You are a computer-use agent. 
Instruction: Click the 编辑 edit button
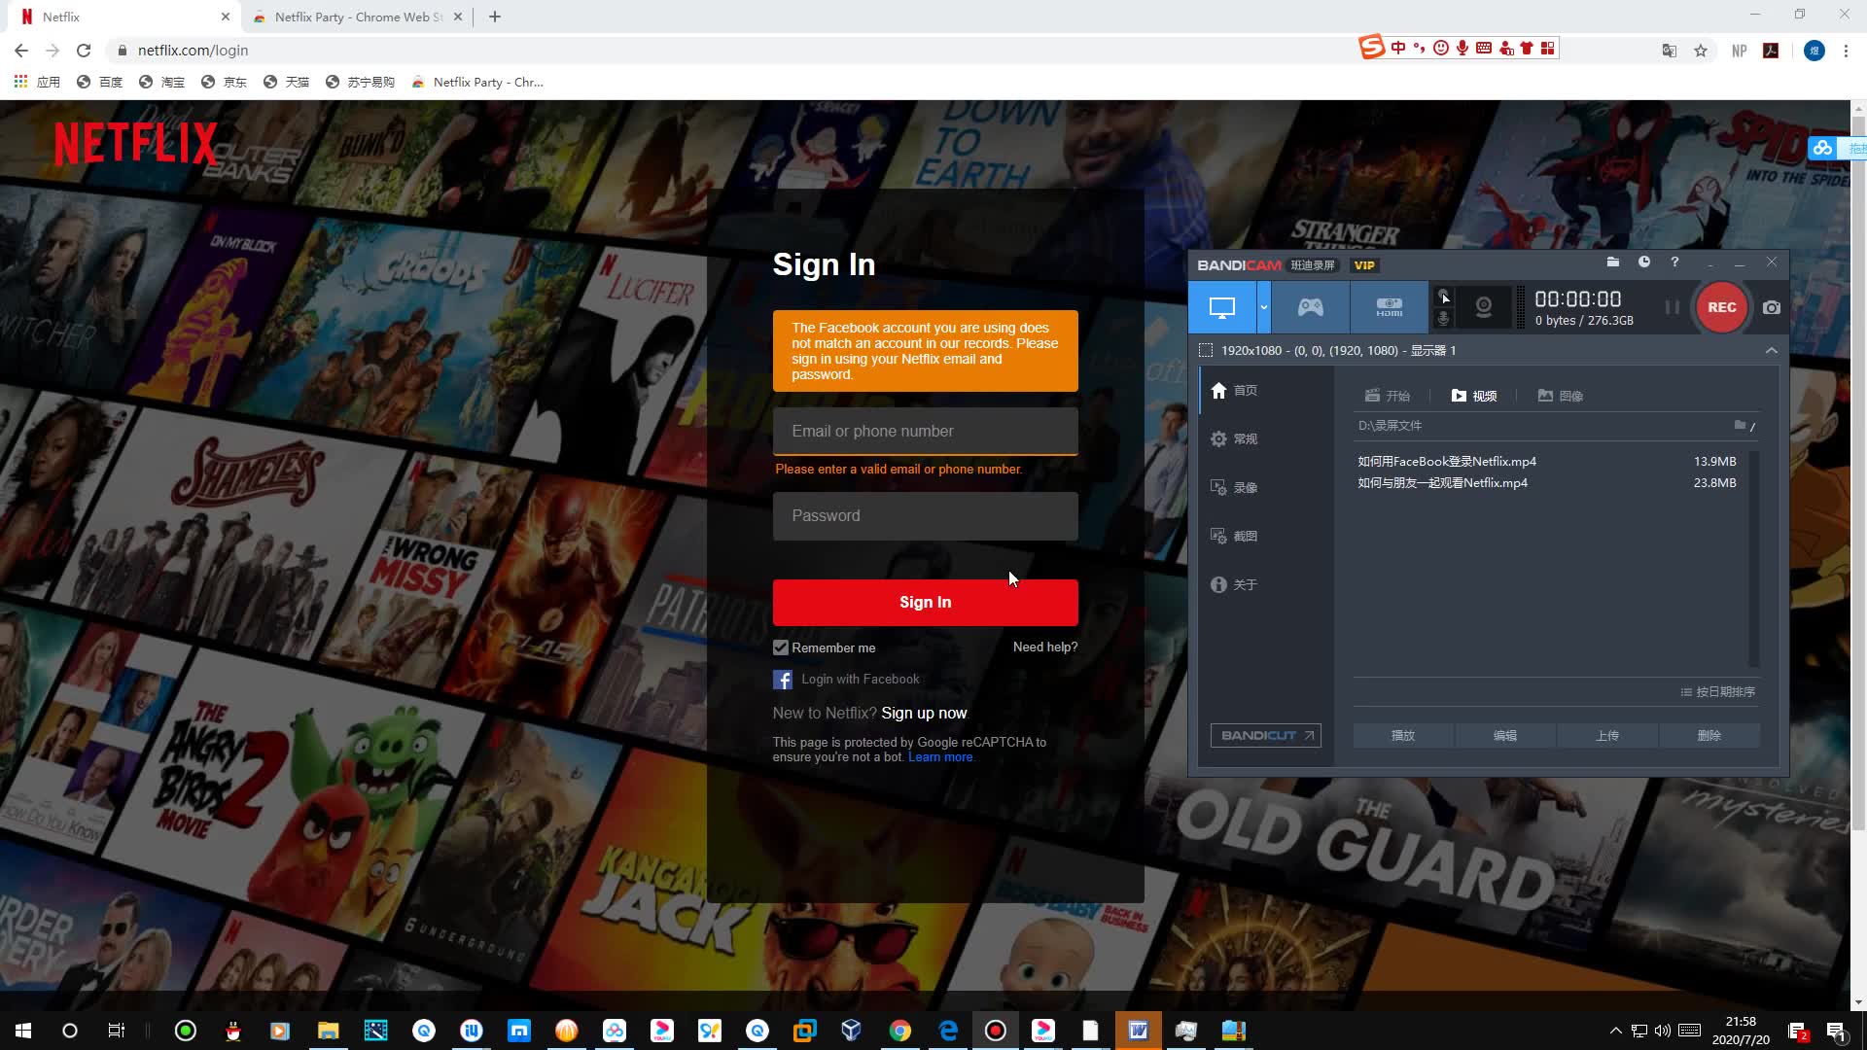click(x=1505, y=735)
